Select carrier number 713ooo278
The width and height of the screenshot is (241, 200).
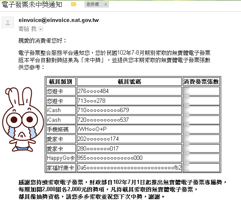pos(91,101)
